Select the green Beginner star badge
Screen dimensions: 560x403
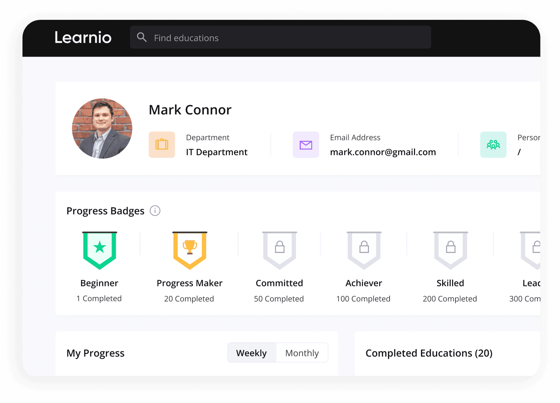tap(100, 250)
